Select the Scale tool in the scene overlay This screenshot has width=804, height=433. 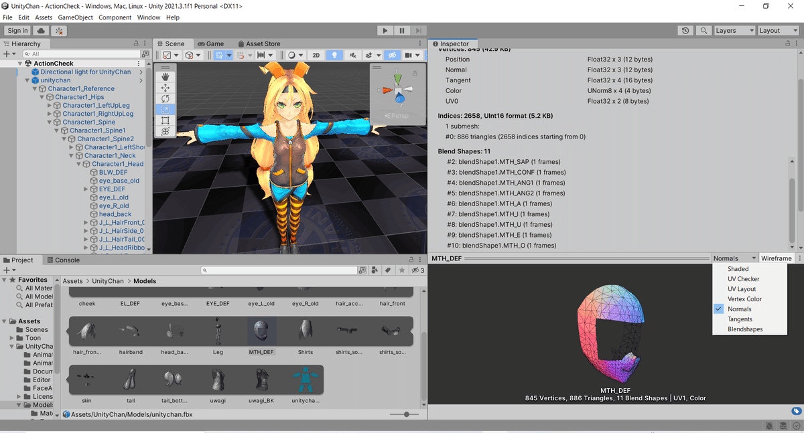pyautogui.click(x=165, y=109)
